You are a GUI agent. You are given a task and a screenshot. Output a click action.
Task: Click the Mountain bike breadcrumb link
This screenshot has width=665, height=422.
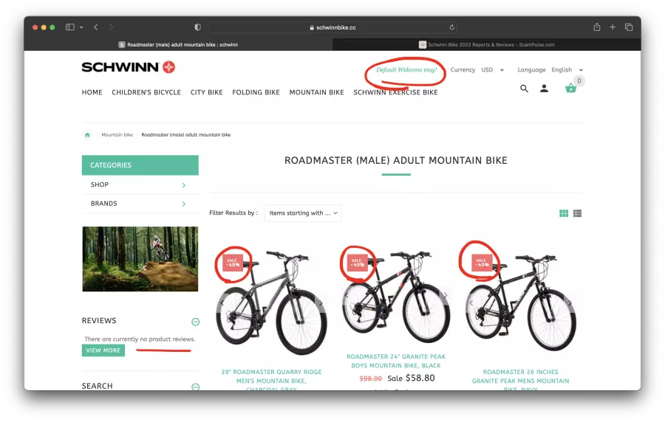(117, 135)
